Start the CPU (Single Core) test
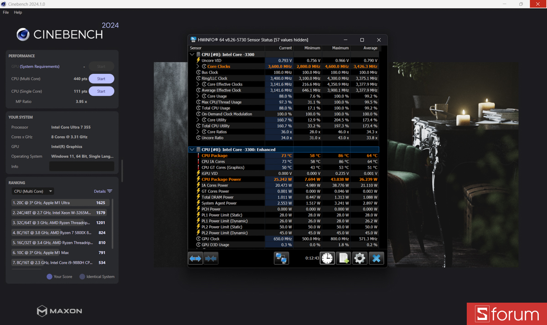This screenshot has width=547, height=325. pyautogui.click(x=101, y=91)
